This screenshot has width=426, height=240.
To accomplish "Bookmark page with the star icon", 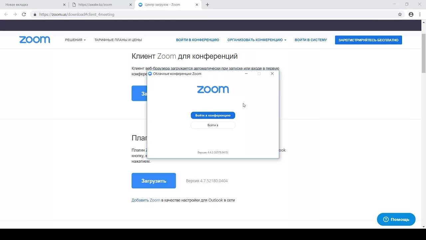I will [400, 14].
